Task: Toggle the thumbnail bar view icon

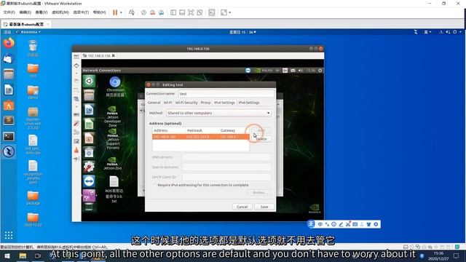Action: coord(182,12)
